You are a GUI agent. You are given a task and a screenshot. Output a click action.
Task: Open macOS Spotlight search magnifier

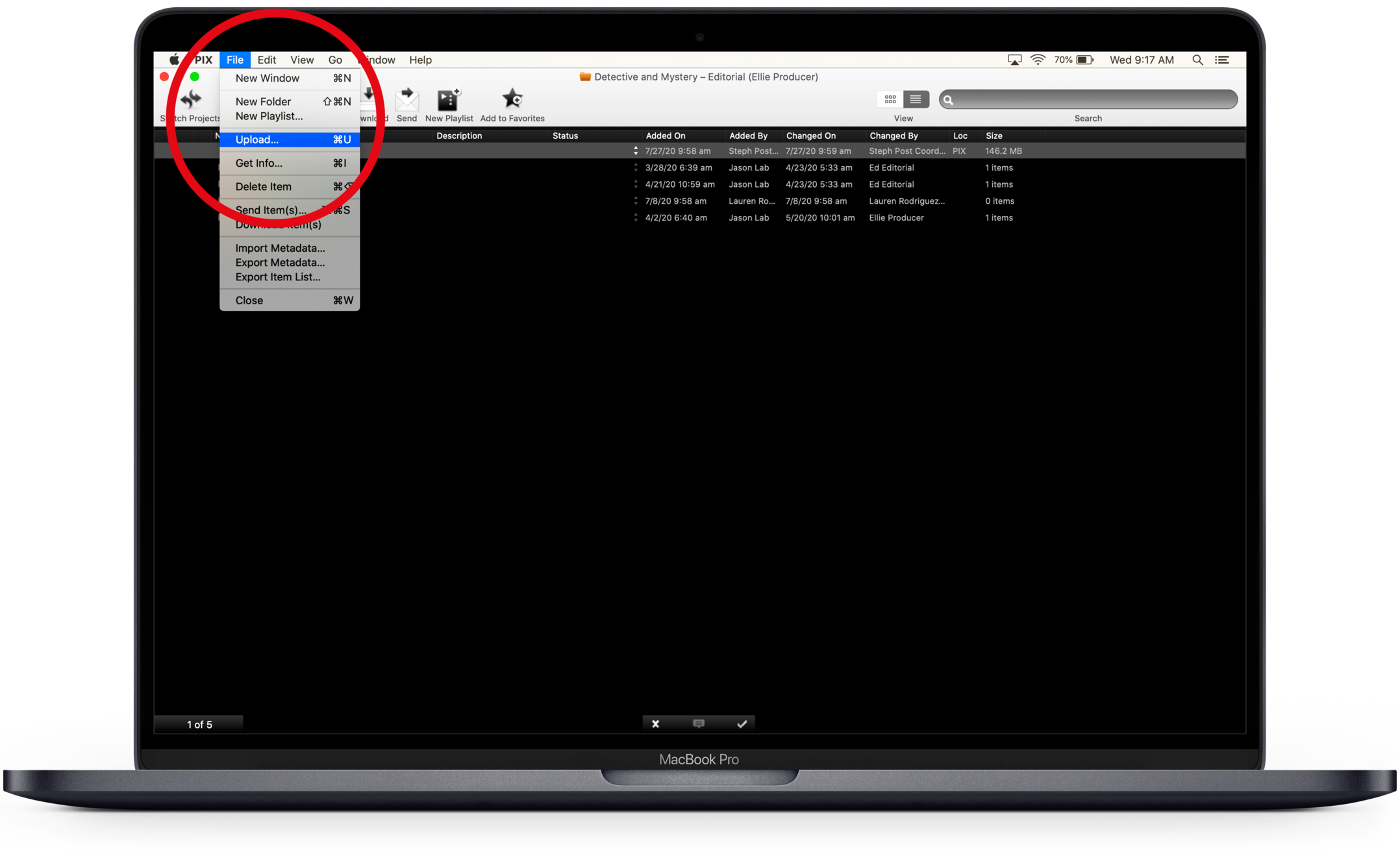(1197, 60)
